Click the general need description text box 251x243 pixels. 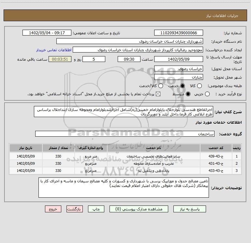124,112
